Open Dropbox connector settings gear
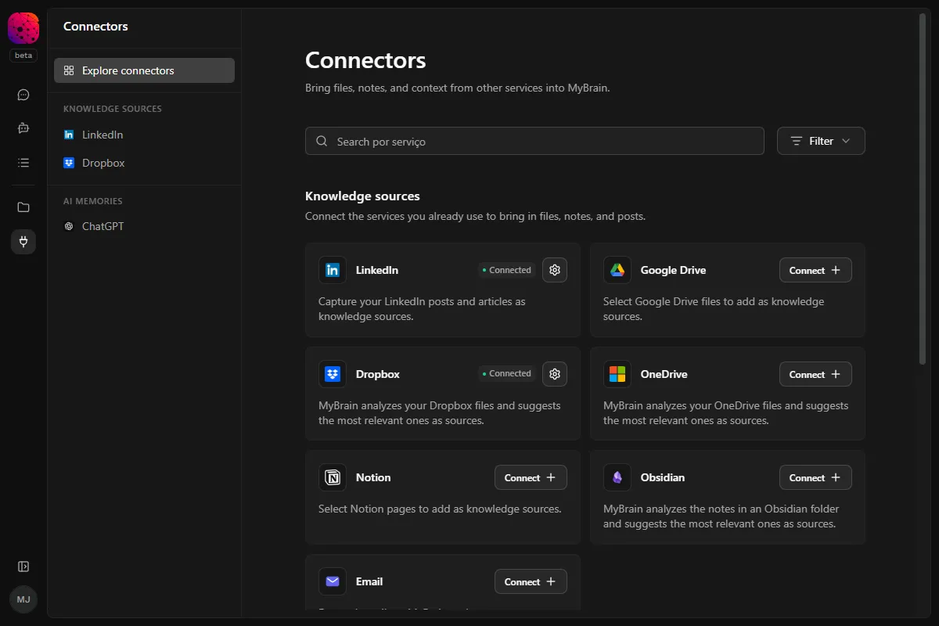Screen dimensions: 939x626 555,374
